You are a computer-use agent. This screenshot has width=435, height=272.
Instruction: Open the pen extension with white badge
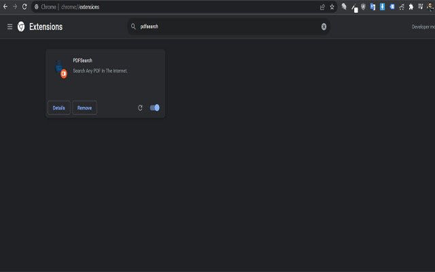355,8
